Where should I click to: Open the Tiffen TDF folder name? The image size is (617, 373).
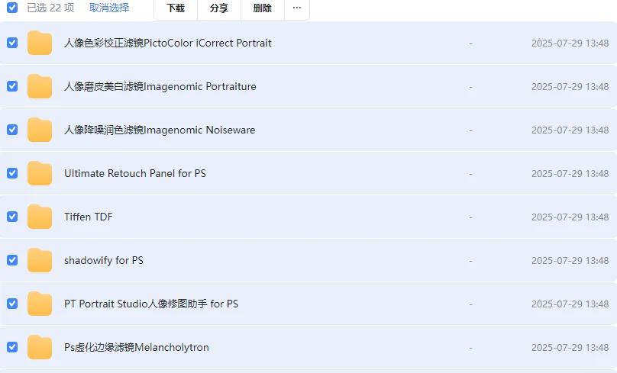point(89,217)
